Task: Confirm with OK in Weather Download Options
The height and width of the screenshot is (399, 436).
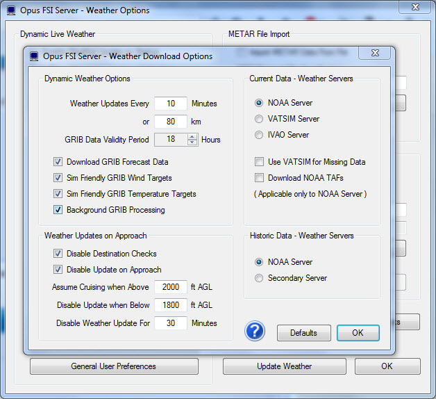Action: pos(358,333)
